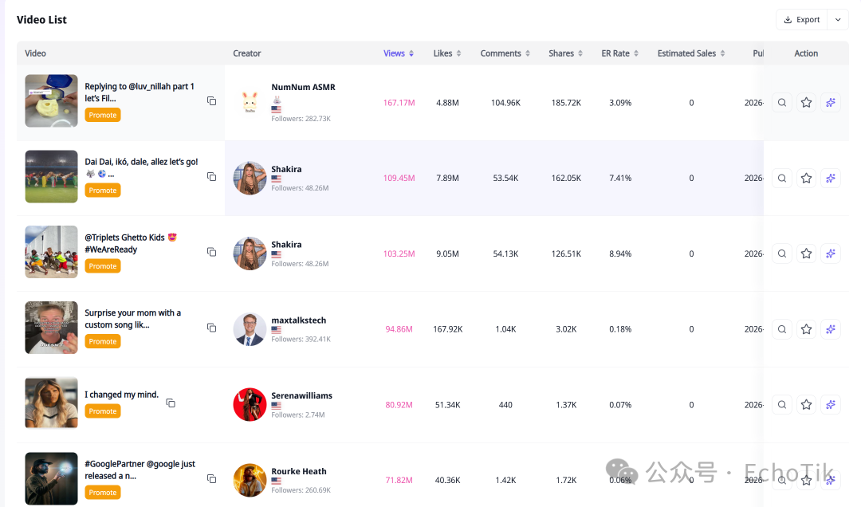
Task: Open the search icon for the 103.25M views row
Action: (782, 253)
